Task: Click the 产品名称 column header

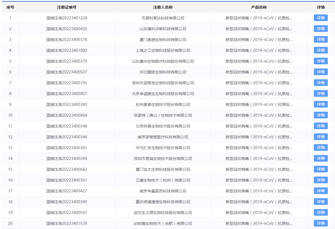Action: pyautogui.click(x=259, y=7)
